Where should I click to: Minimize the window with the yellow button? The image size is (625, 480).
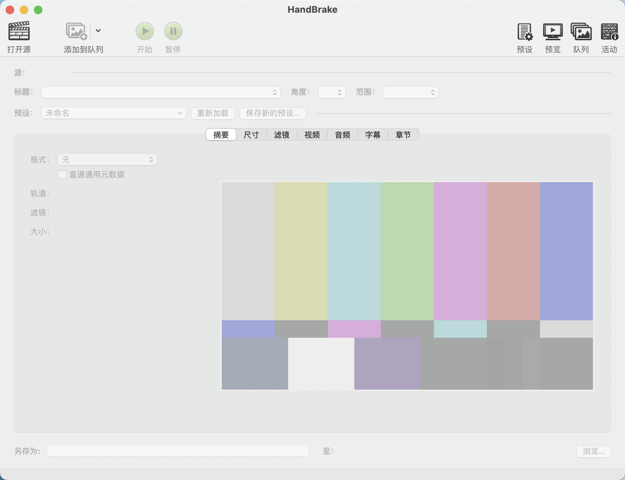pos(24,10)
